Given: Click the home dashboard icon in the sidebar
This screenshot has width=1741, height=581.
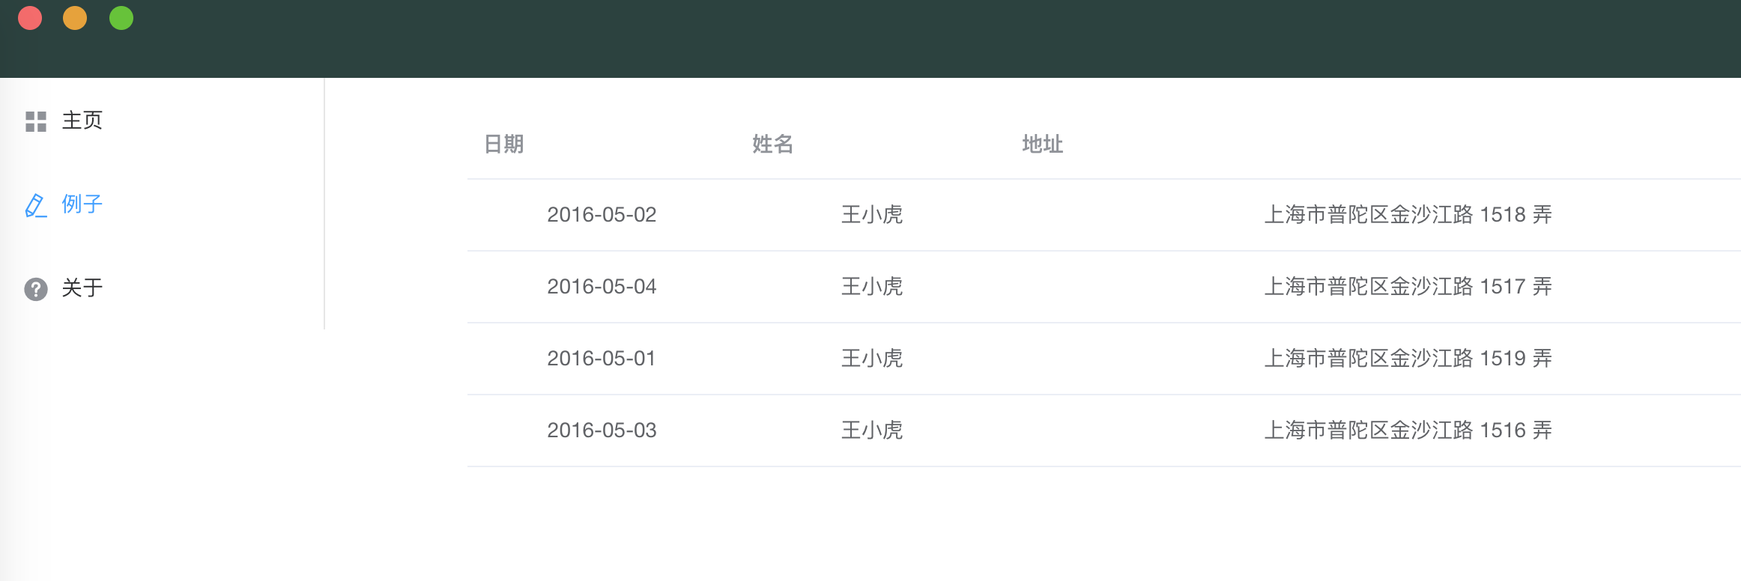Looking at the screenshot, I should [x=35, y=121].
